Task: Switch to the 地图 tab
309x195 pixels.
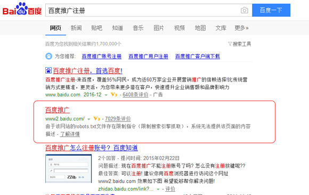Action: pos(200,28)
